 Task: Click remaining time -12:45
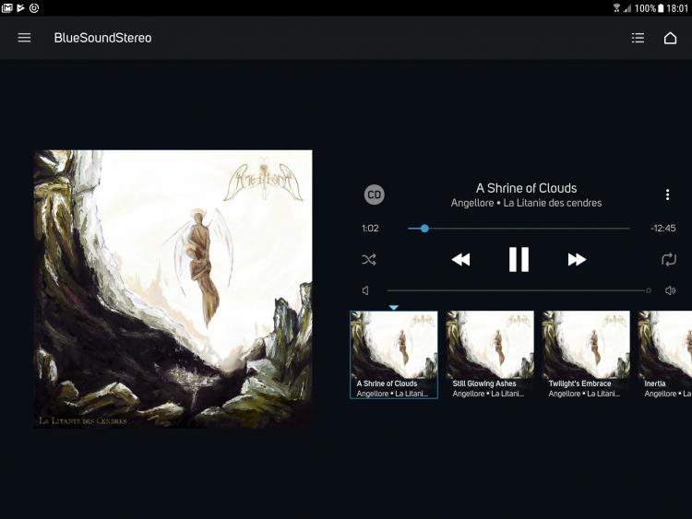click(x=662, y=228)
